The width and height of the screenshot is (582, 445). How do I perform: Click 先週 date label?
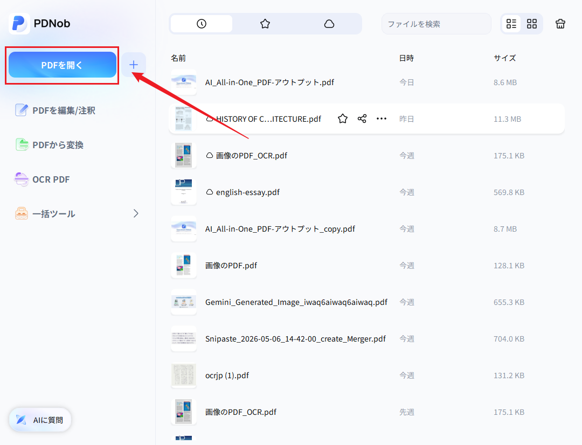click(406, 412)
